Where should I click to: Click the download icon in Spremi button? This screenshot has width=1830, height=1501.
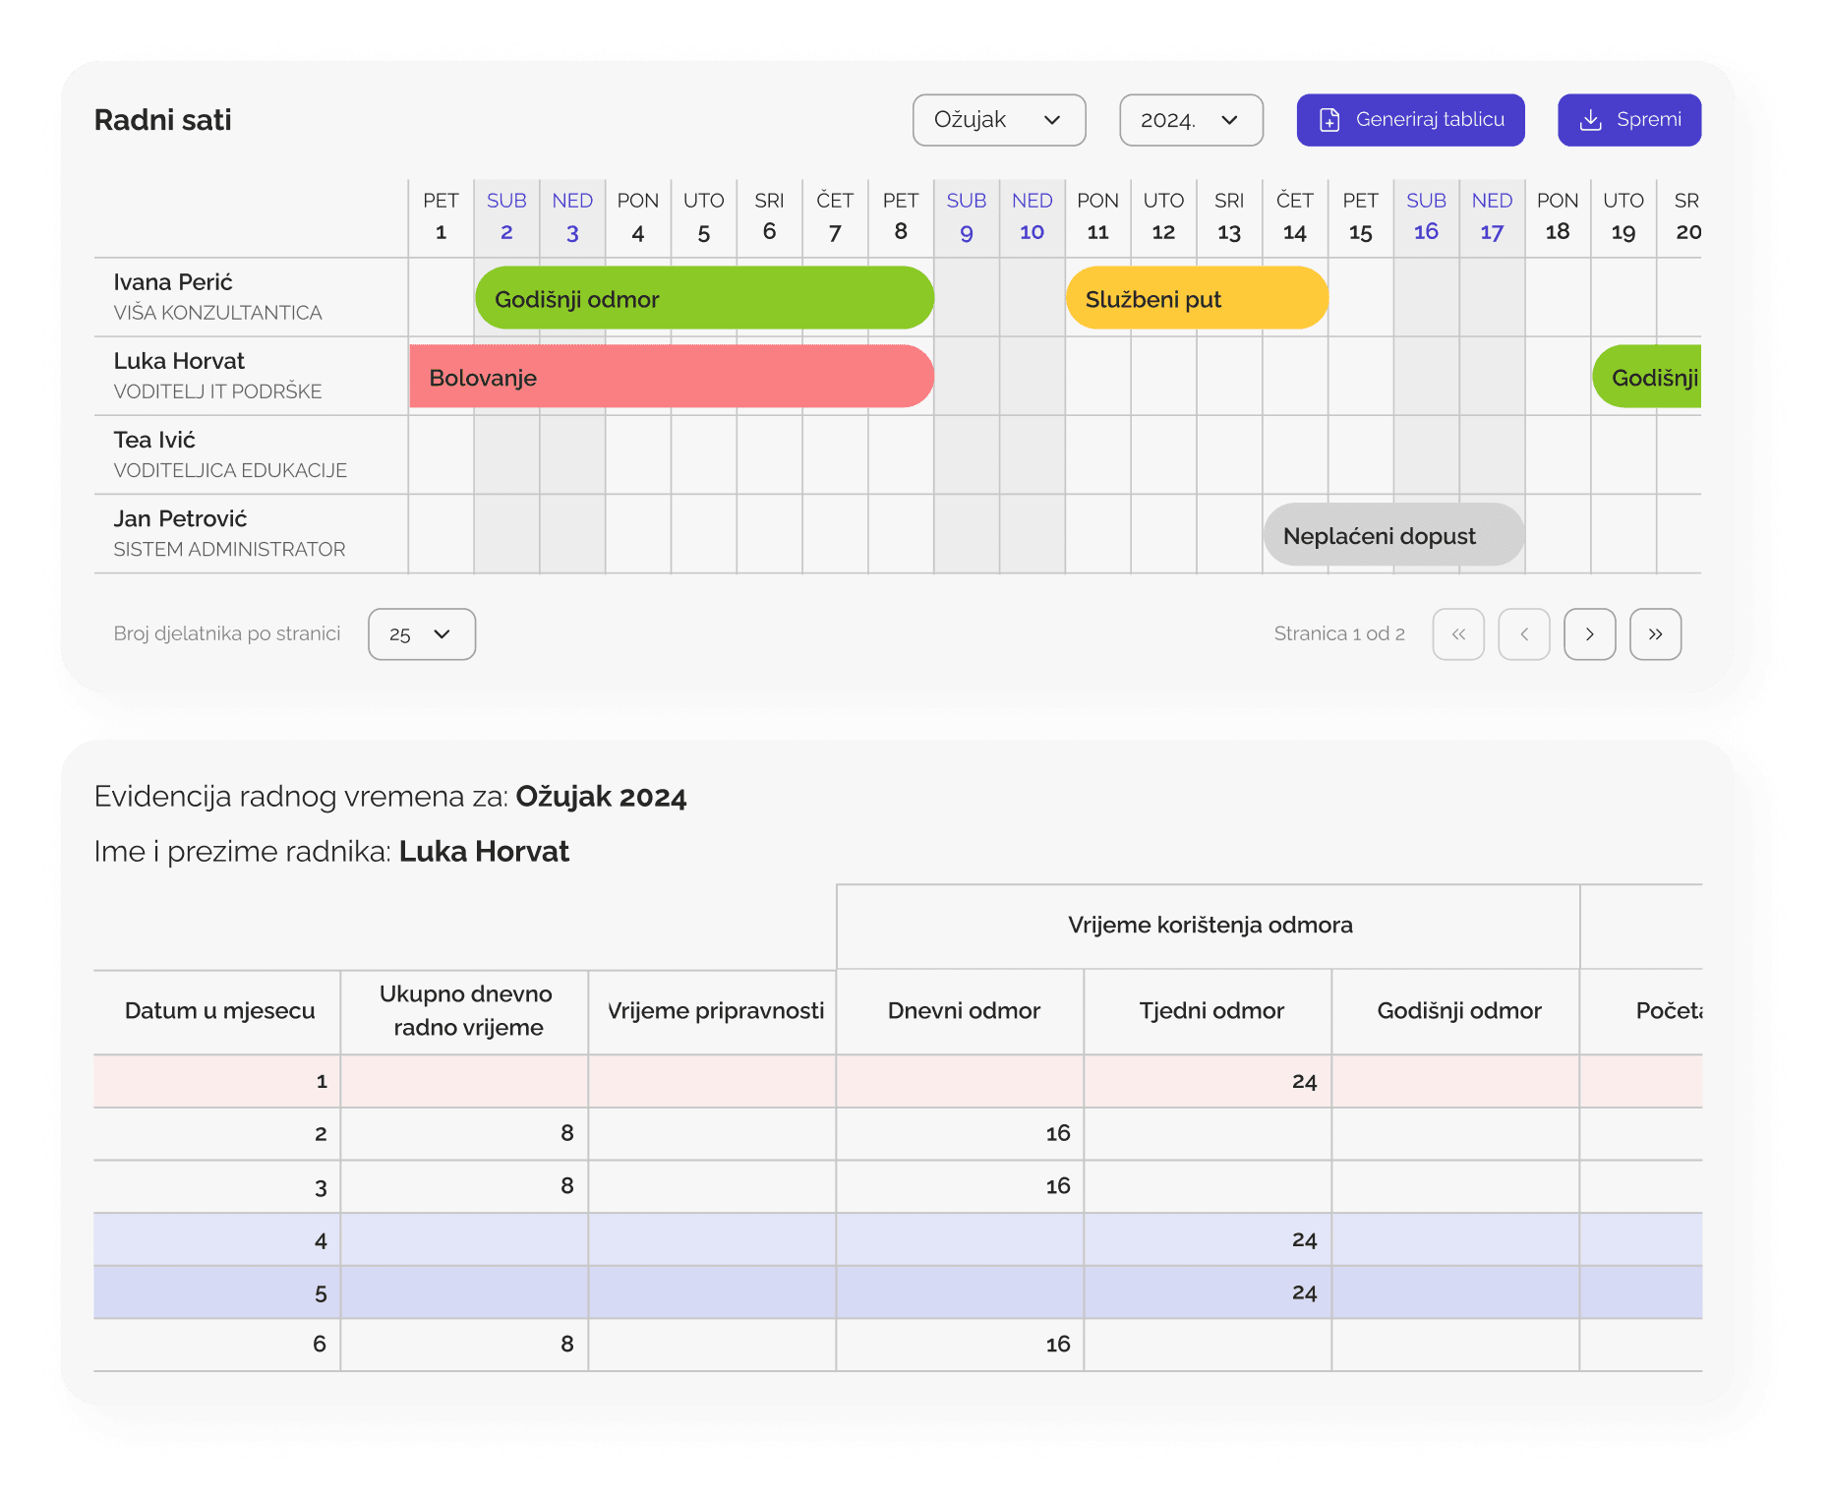click(x=1590, y=120)
